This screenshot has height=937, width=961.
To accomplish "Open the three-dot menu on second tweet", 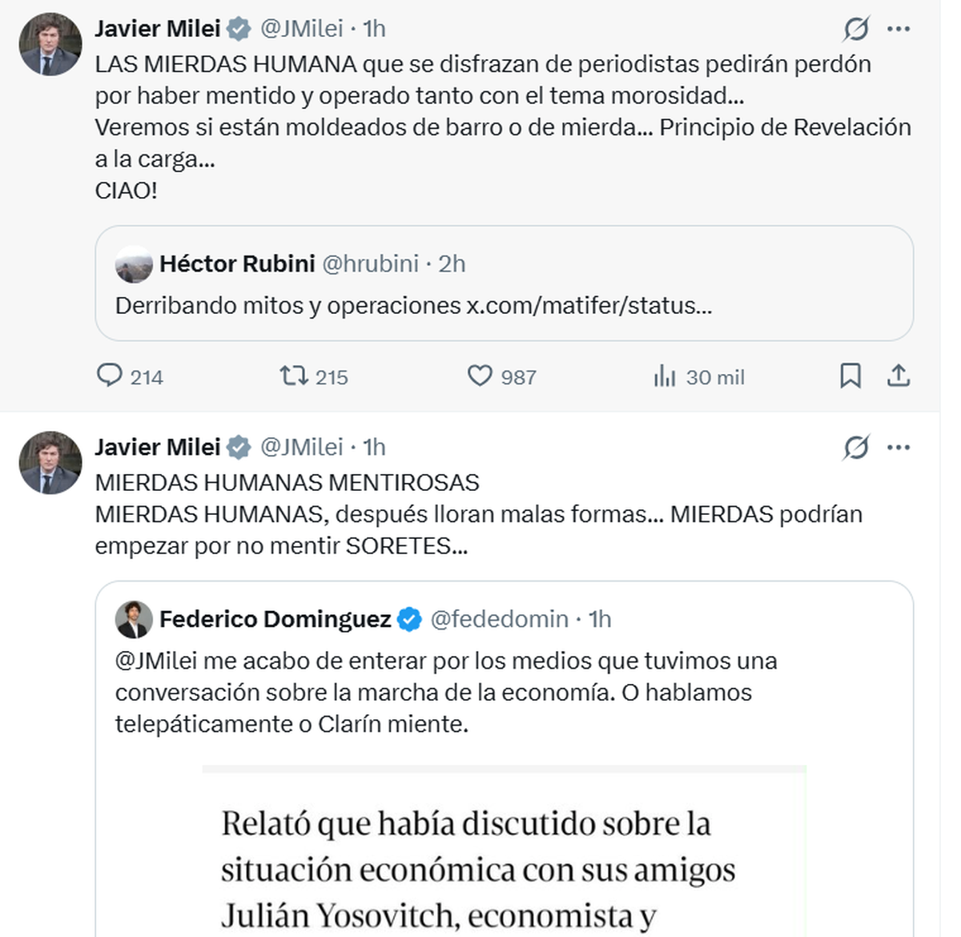I will click(x=899, y=448).
